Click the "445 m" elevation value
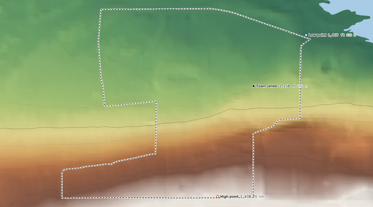373x207 pixels. 263,197
